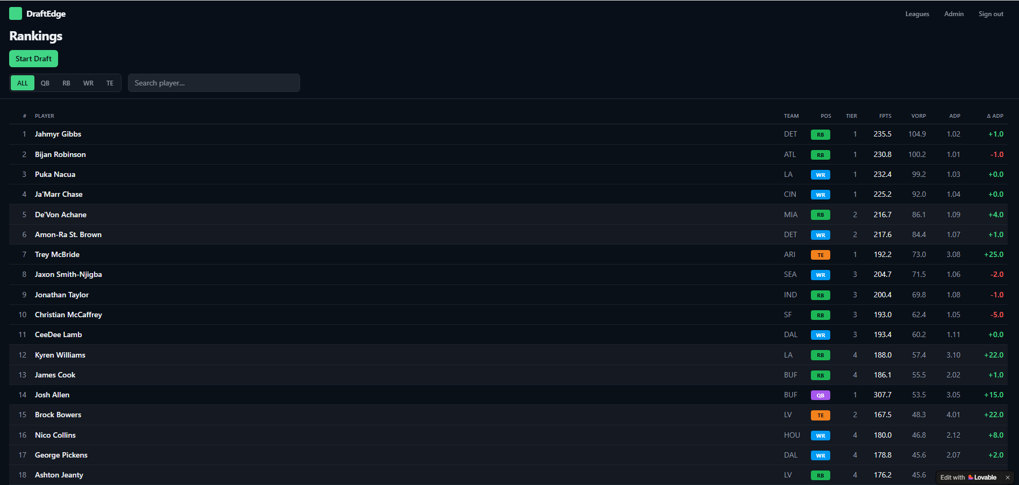Filter rankings by RB position
The width and height of the screenshot is (1019, 485).
66,83
